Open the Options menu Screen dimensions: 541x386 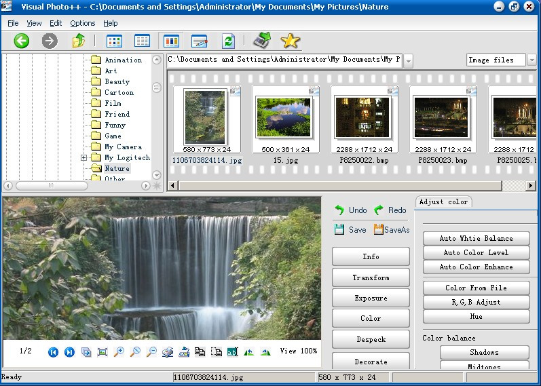click(82, 23)
